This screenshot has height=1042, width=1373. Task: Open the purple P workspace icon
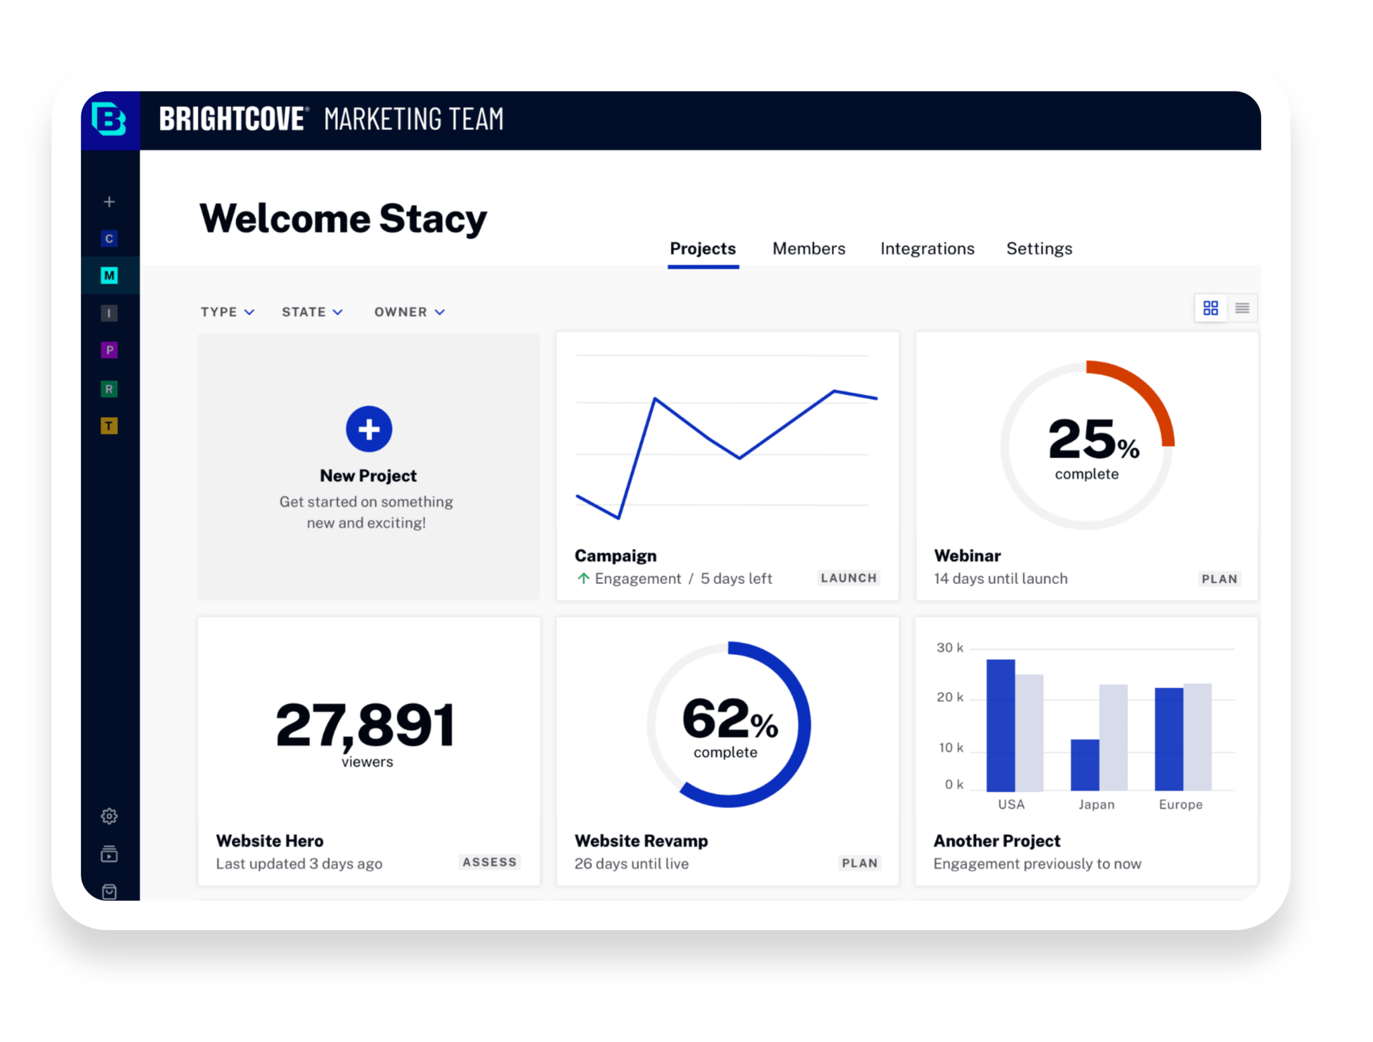[x=109, y=350]
